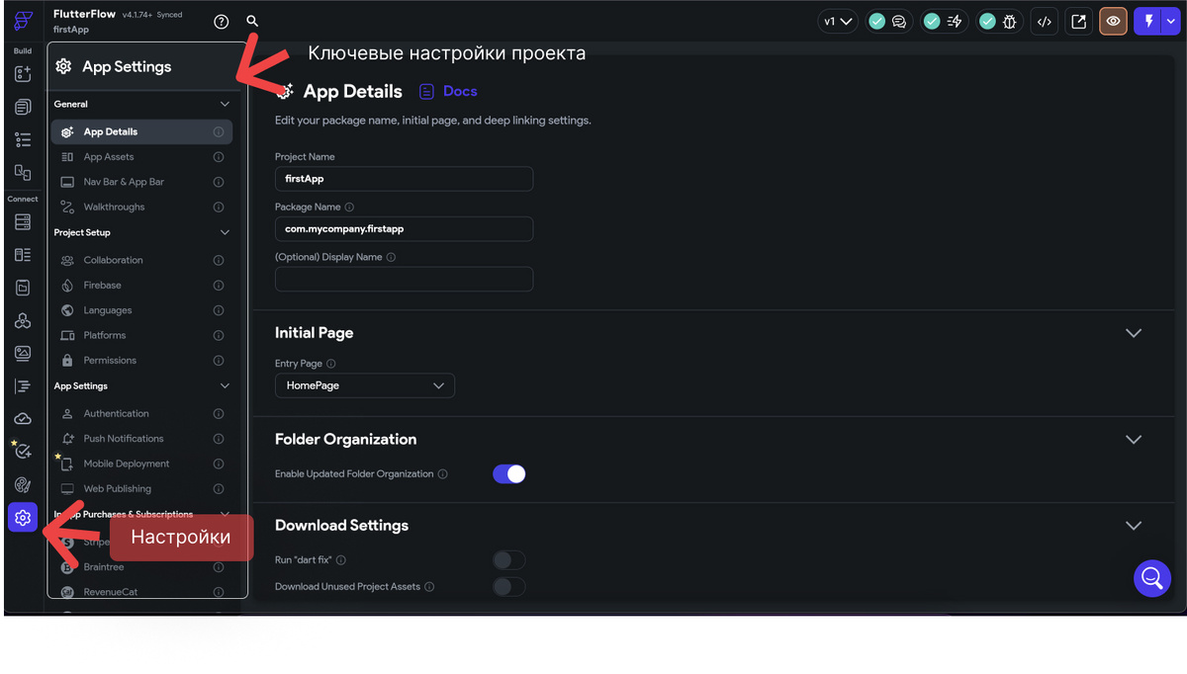Image resolution: width=1187 pixels, height=674 pixels.
Task: Open Braintree settings
Action: [x=141, y=567]
